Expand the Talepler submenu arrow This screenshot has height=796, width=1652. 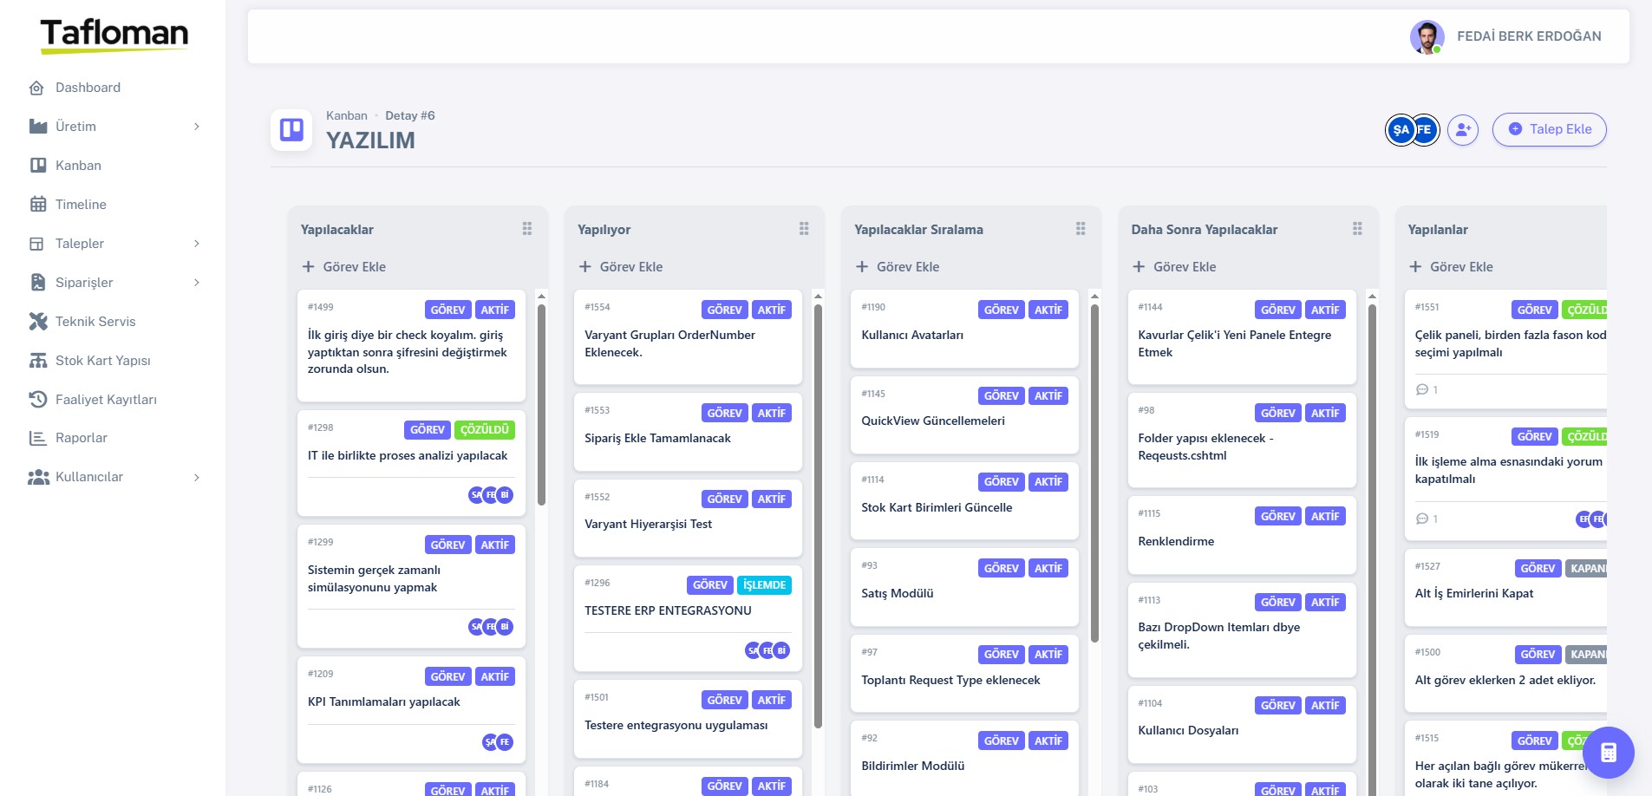point(197,244)
